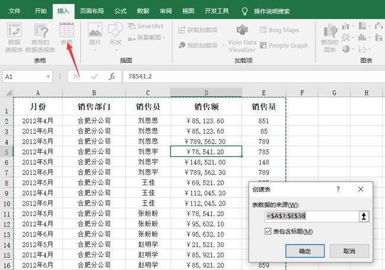385x270 pixels.
Task: Open the Bing Maps add-in
Action: (x=280, y=30)
